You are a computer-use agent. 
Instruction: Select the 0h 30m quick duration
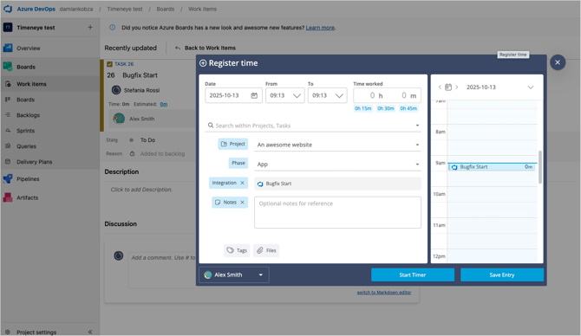[386, 108]
